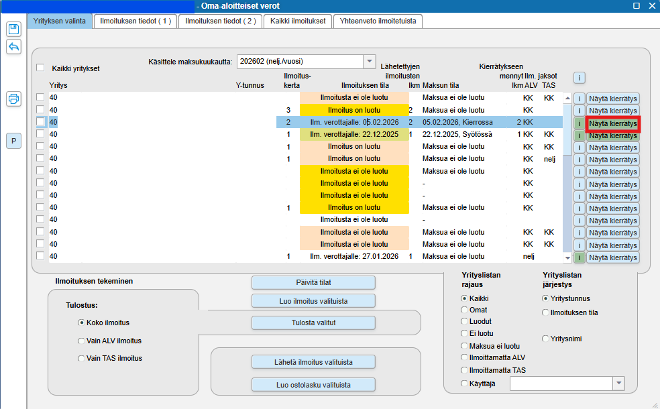Click Näytä kierrätys for the Ilmoituskerta 3 row
The width and height of the screenshot is (660, 409).
pyautogui.click(x=613, y=111)
